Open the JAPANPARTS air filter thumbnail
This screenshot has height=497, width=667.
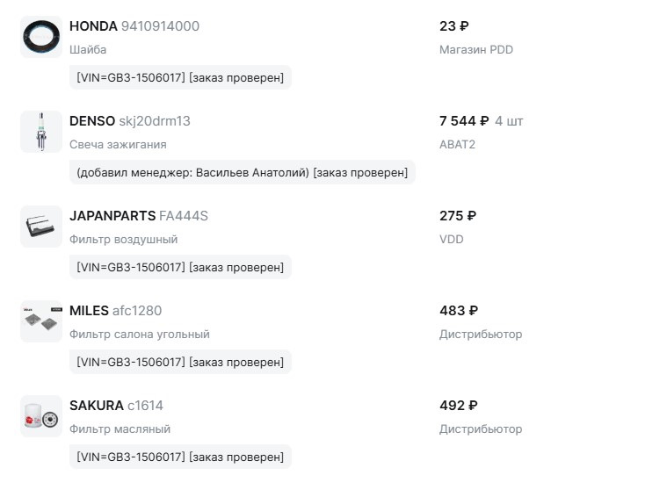coord(41,227)
